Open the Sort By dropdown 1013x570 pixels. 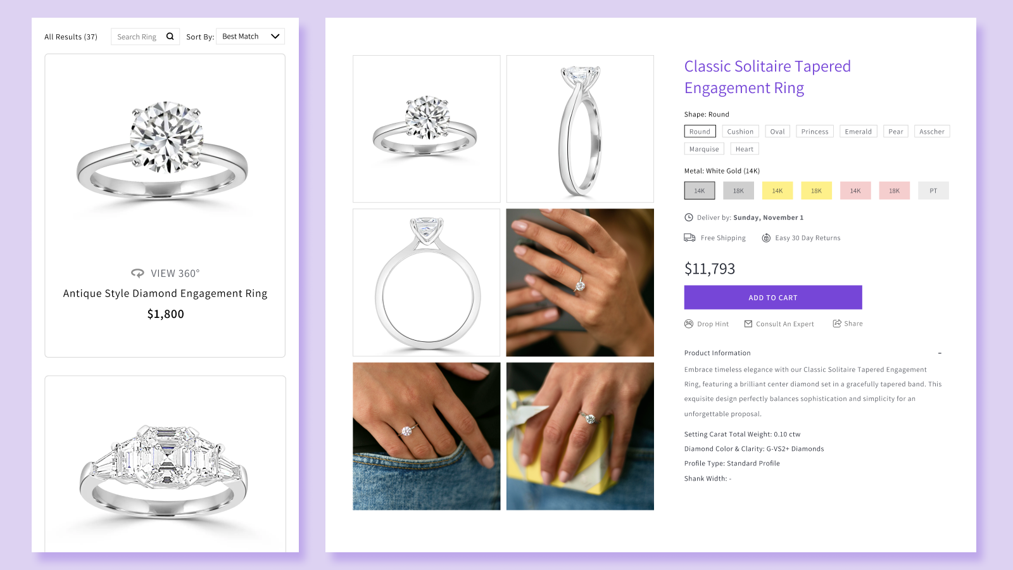[x=250, y=36]
